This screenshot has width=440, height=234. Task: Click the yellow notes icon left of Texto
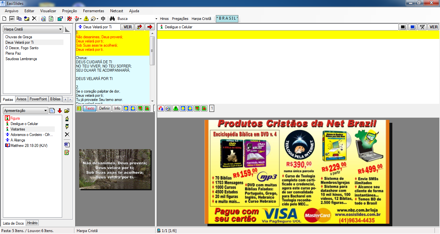tap(79, 108)
